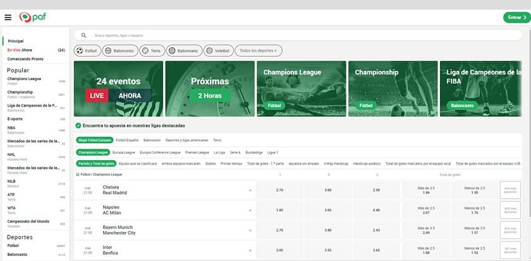Bet Chelsea–Real Madrid draw at 3.60
Screen dimensions: 531x261
328,190
